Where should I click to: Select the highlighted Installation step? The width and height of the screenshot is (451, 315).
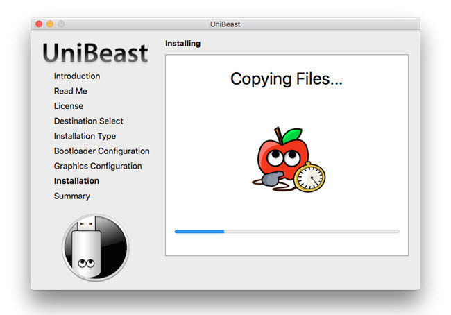click(x=76, y=181)
